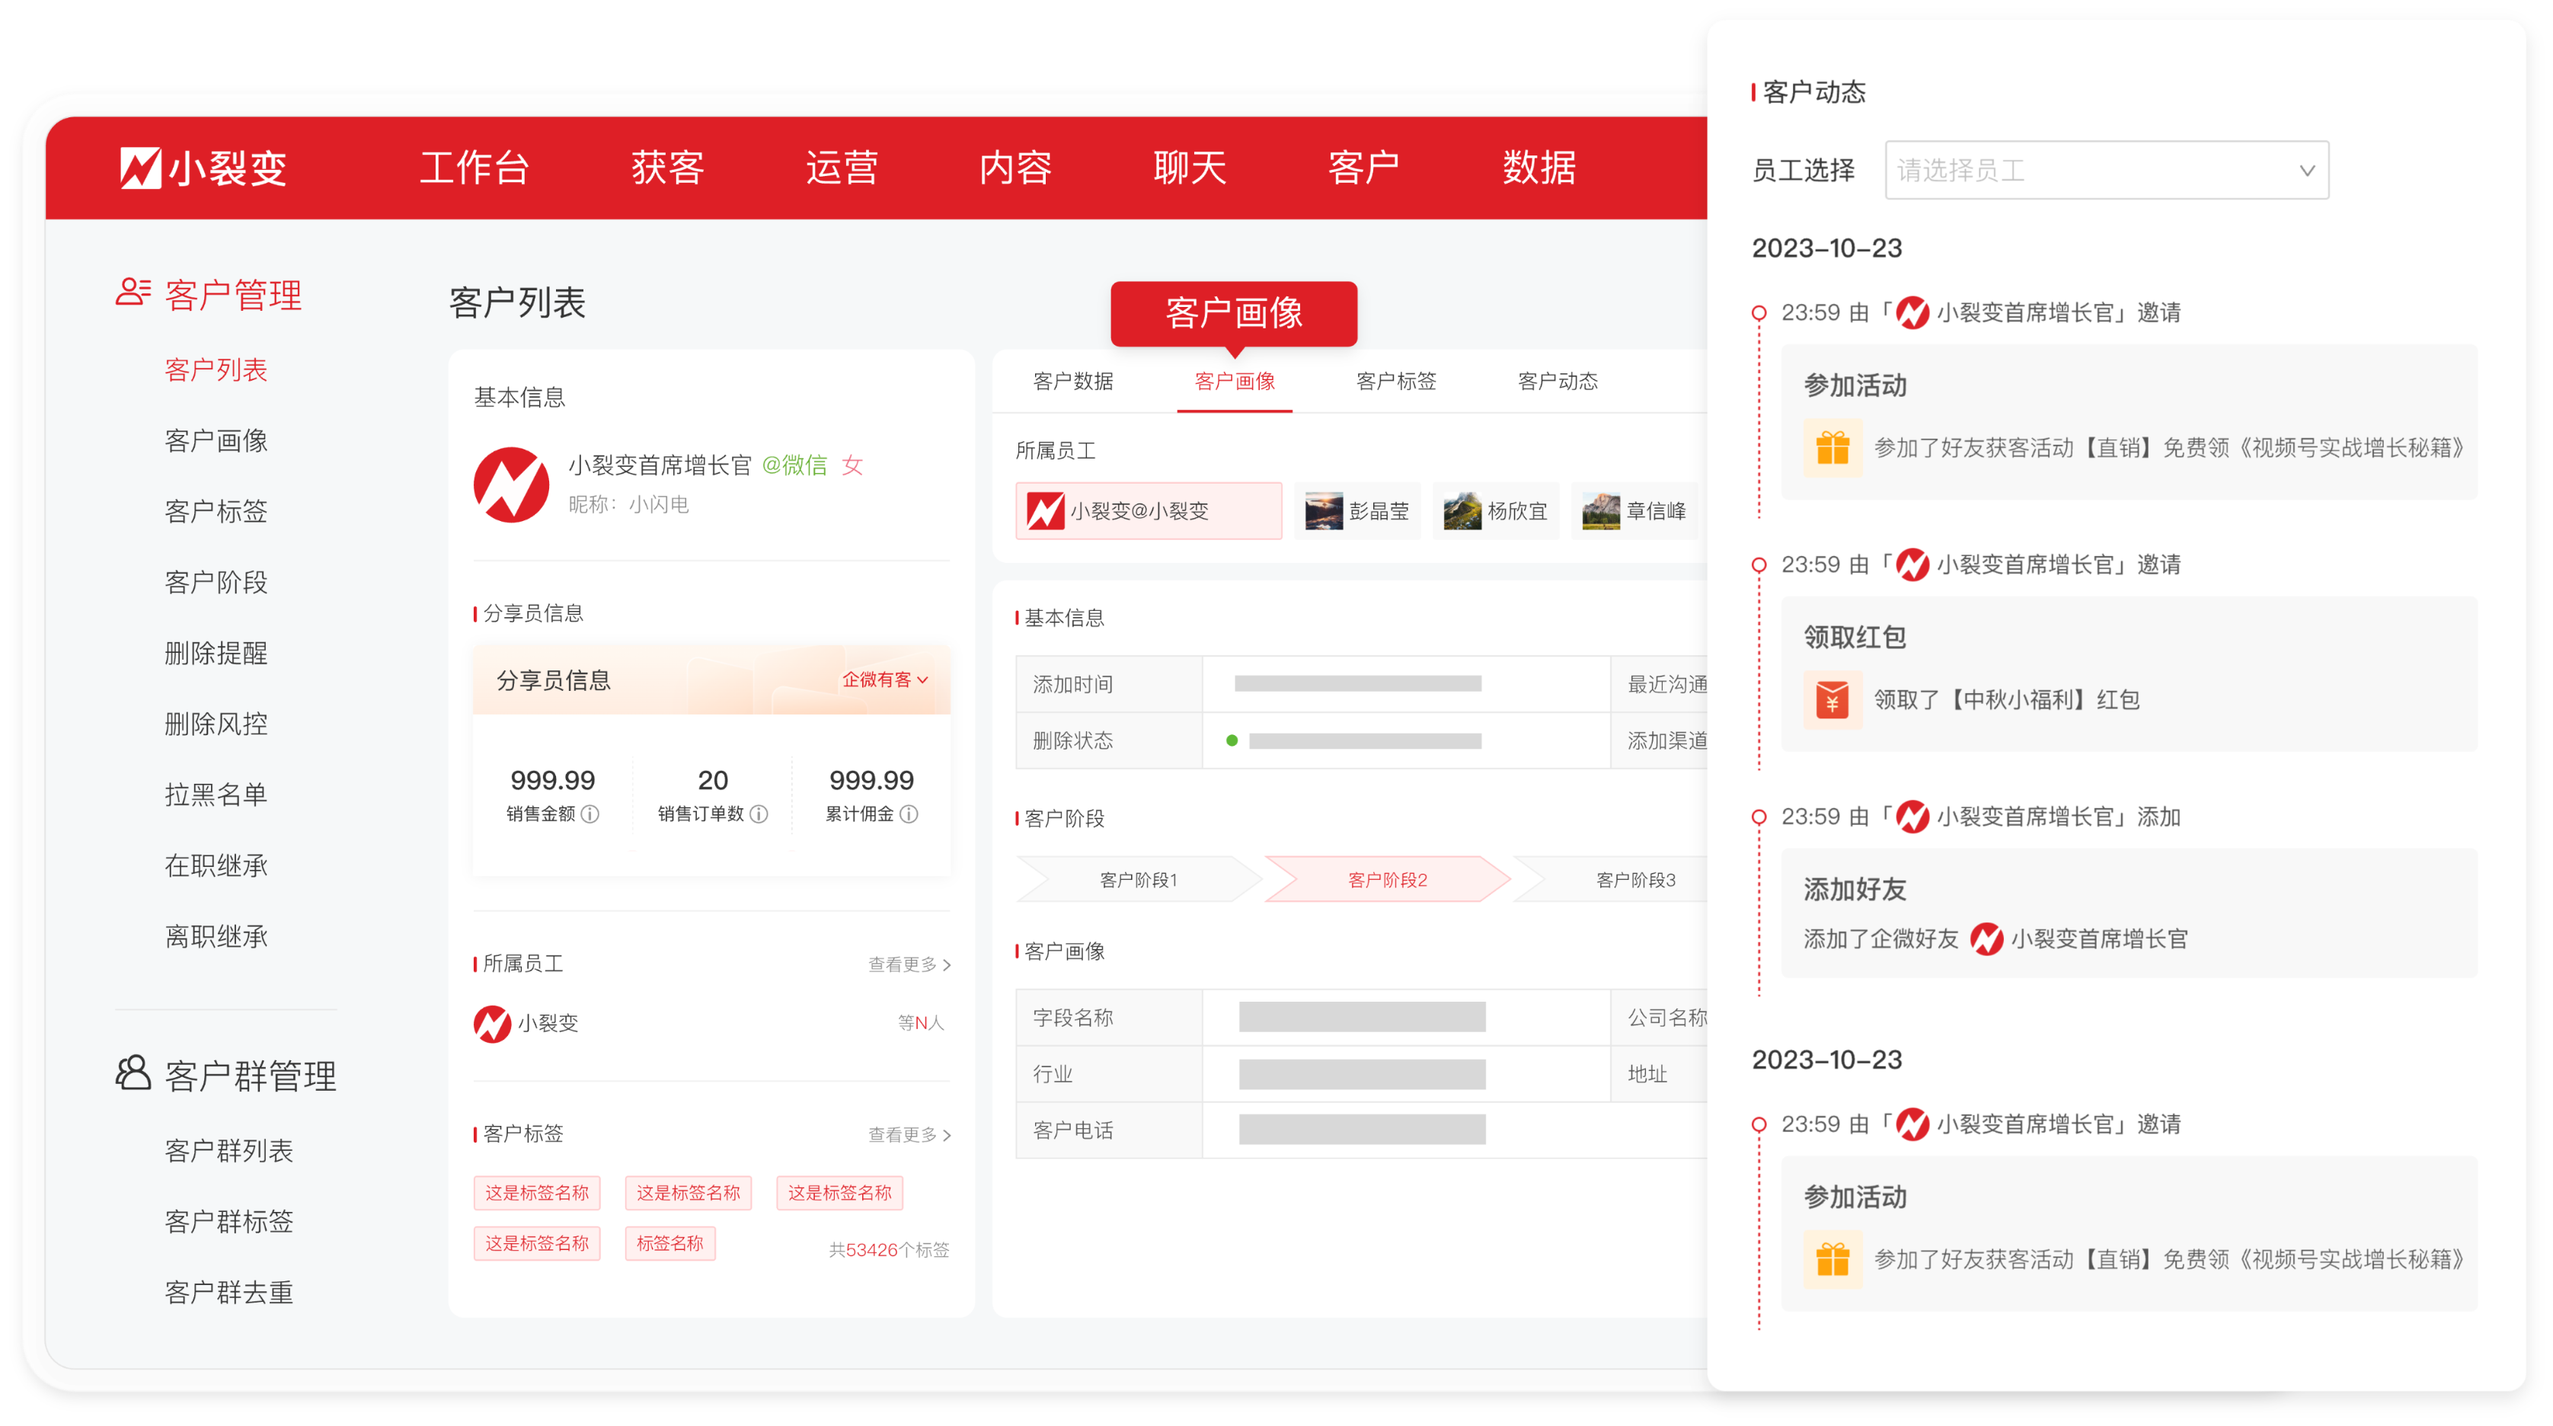Viewport: 2553px width, 1426px height.
Task: Click the red envelope icon under 领取红包
Action: (1832, 699)
